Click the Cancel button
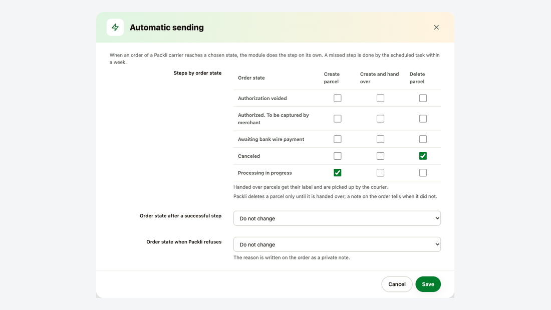 (397, 284)
